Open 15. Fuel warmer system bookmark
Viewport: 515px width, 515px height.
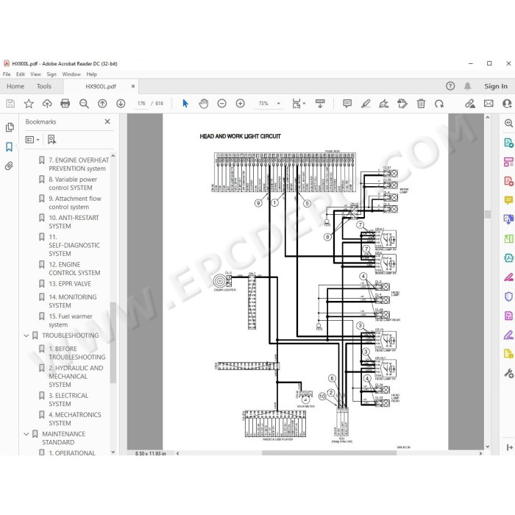pos(71,321)
